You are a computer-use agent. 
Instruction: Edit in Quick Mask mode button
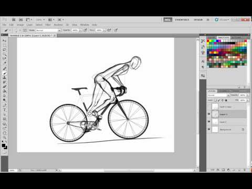(4, 152)
